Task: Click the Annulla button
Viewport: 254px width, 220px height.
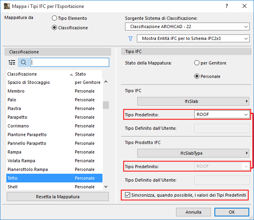Action: pos(193,212)
